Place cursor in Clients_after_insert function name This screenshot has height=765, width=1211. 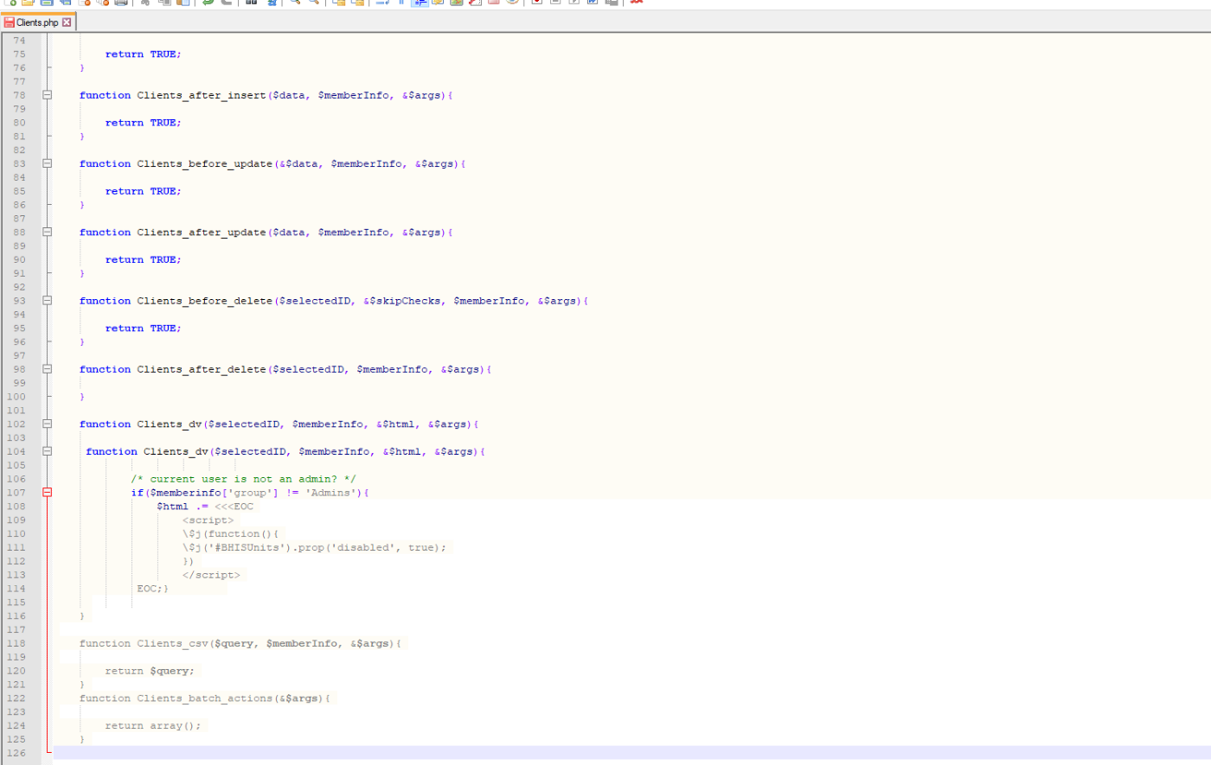pyautogui.click(x=202, y=95)
